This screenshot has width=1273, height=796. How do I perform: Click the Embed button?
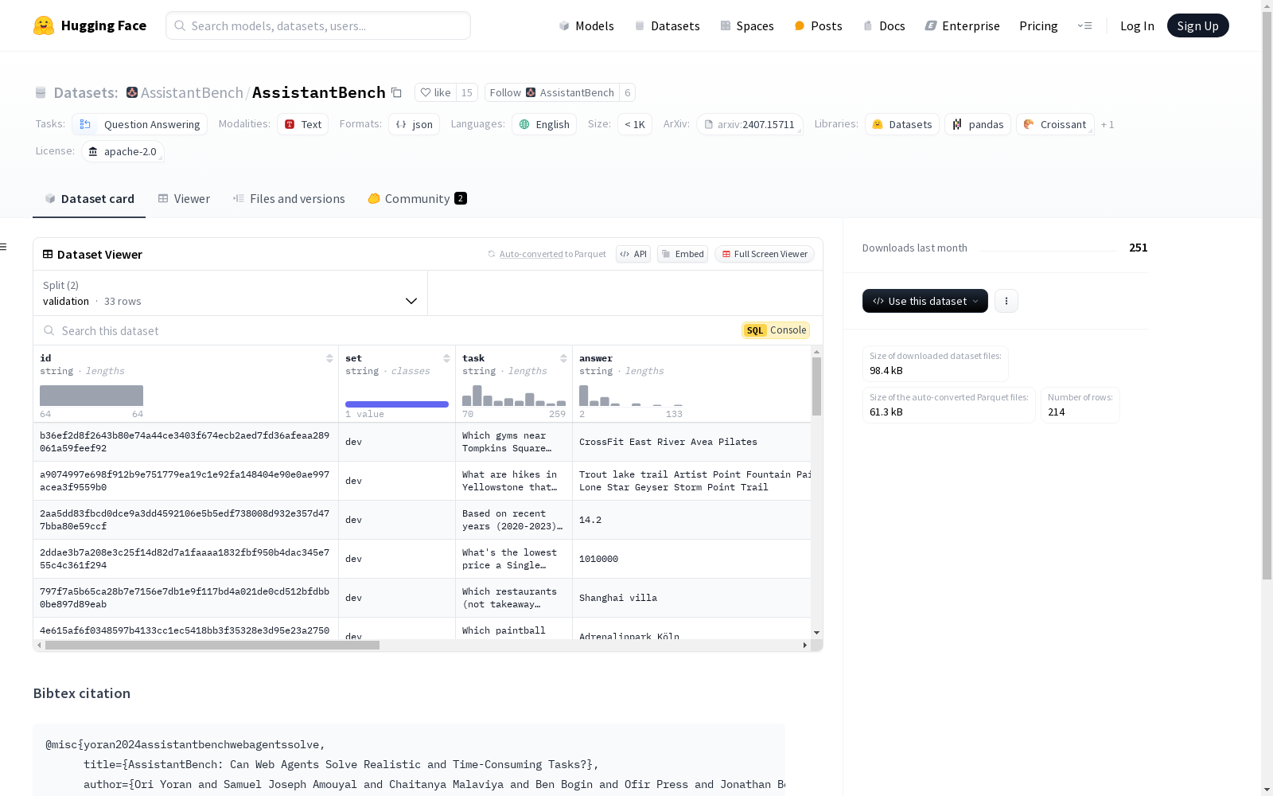point(683,254)
